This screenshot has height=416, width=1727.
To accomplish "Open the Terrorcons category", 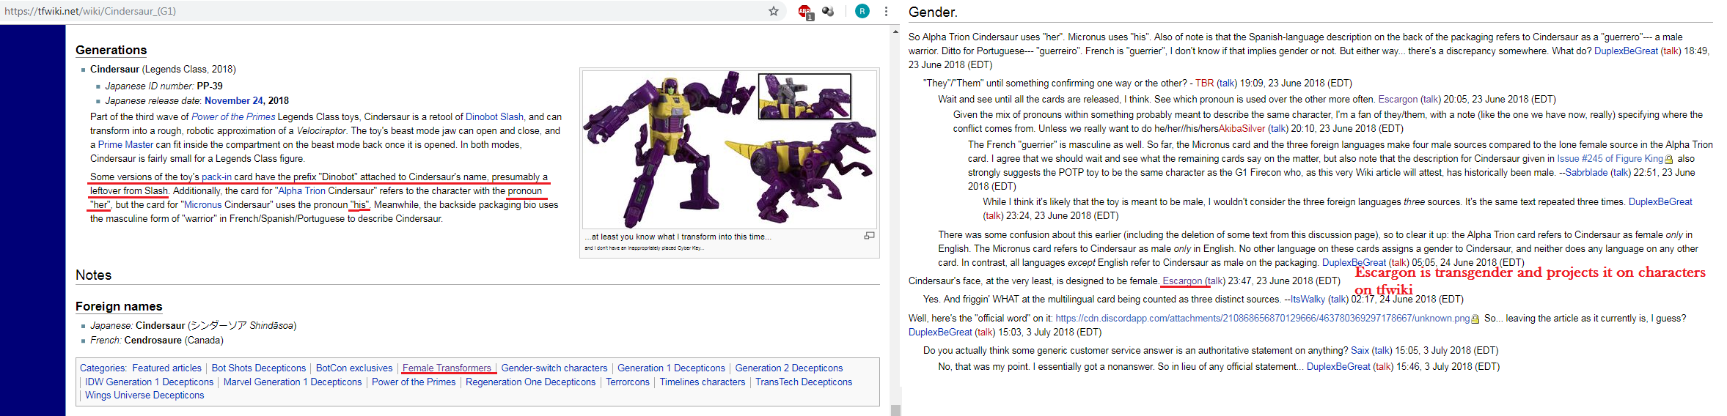I will [x=628, y=382].
